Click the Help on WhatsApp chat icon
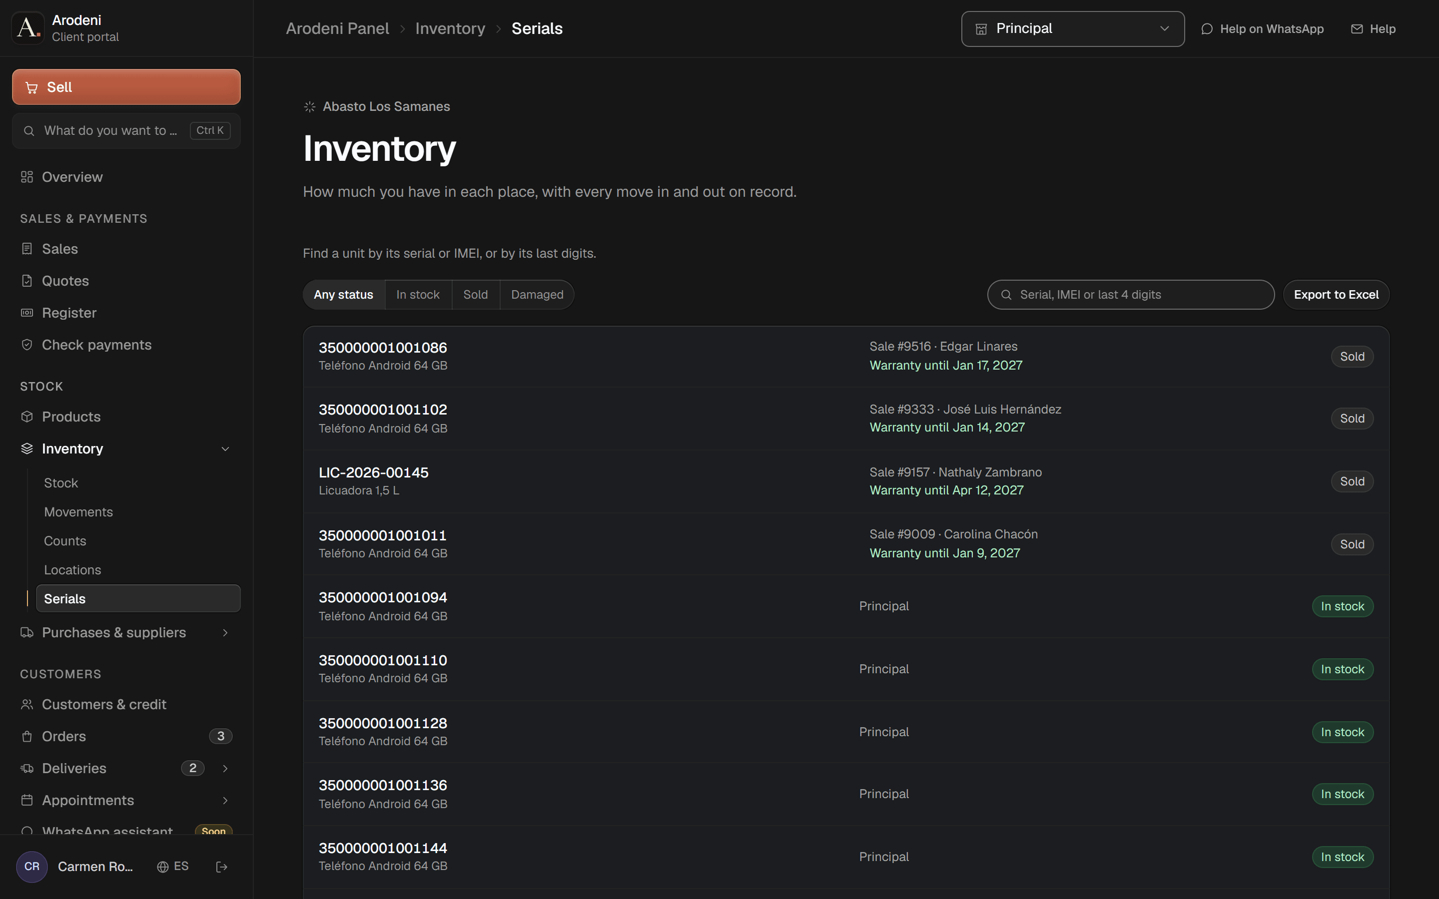 [1207, 29]
